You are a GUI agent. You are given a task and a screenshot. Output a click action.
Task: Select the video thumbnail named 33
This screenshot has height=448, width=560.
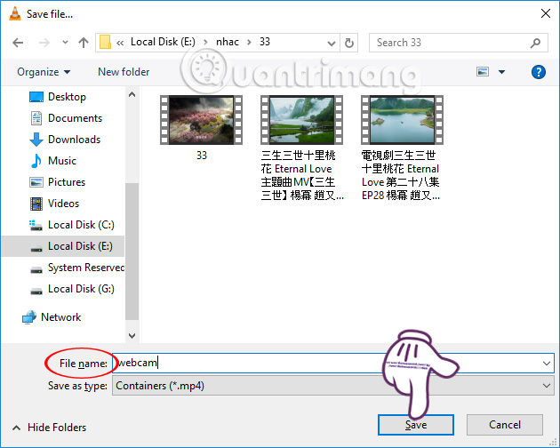(x=201, y=120)
